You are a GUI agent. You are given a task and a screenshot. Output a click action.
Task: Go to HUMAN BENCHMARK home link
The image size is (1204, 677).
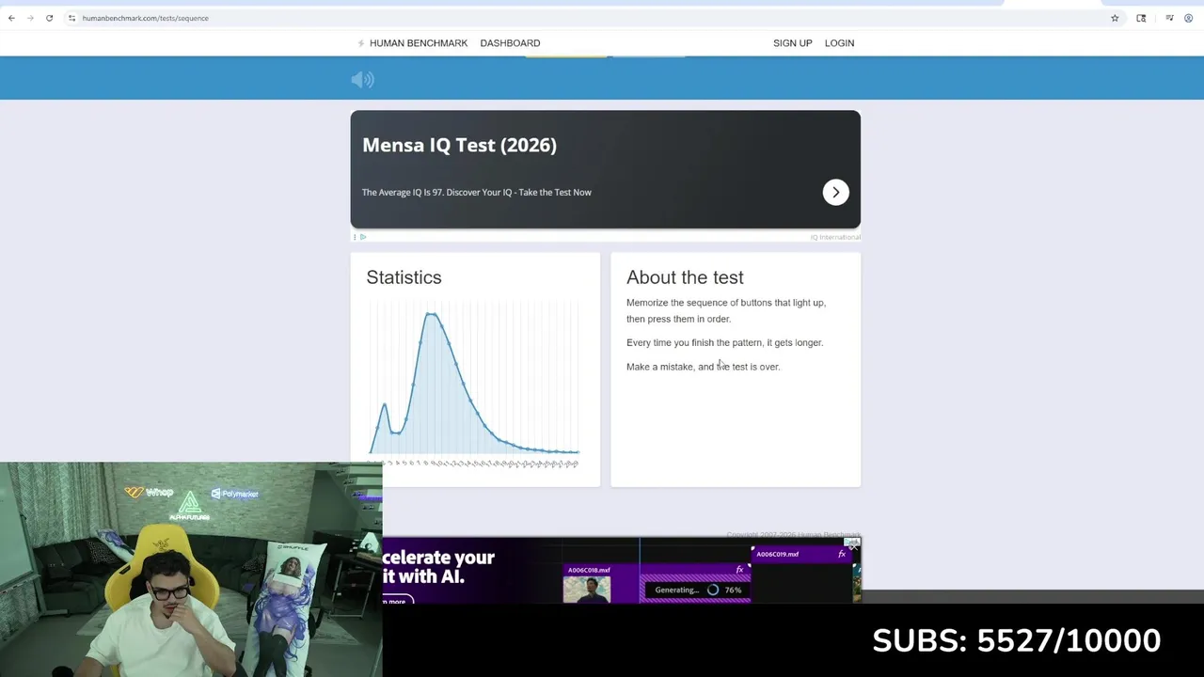(419, 43)
